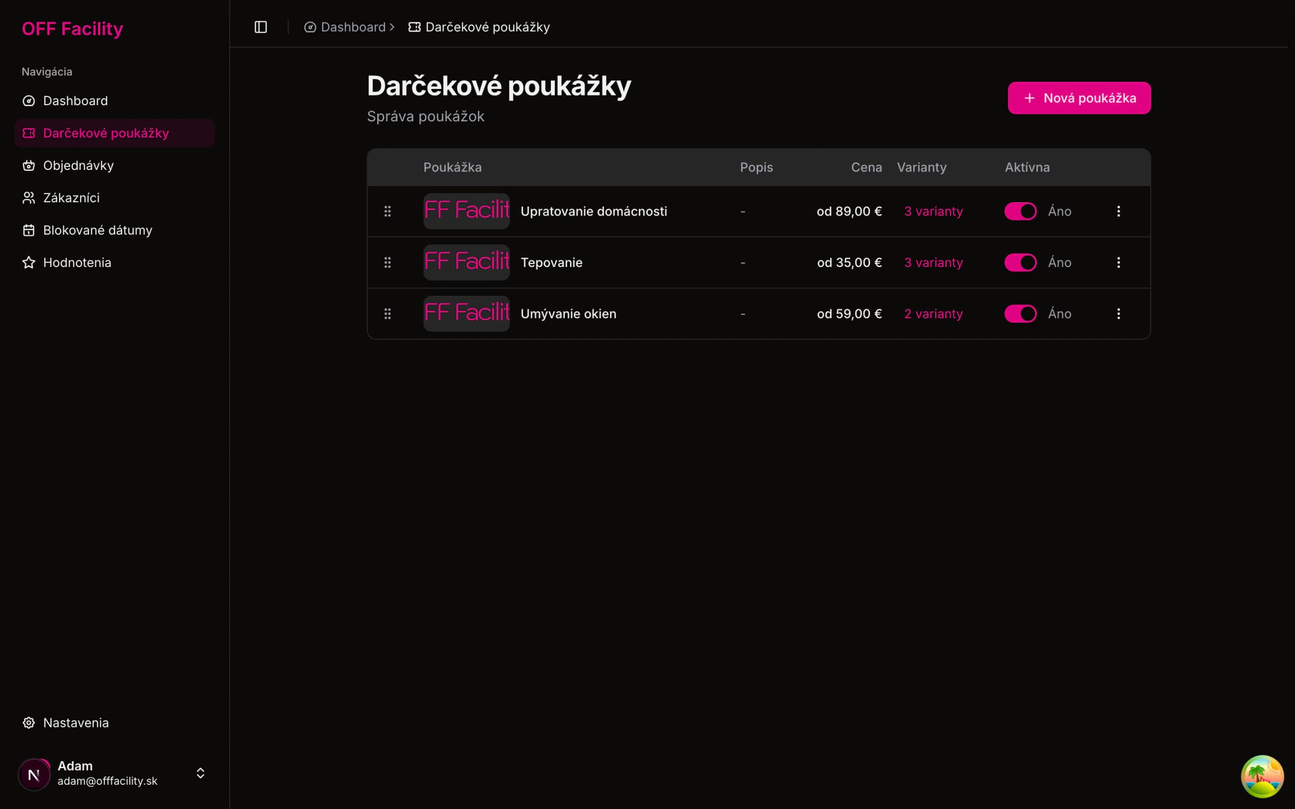This screenshot has height=809, width=1295.
Task: Grab the drag handle for Umývanie okien
Action: (387, 313)
